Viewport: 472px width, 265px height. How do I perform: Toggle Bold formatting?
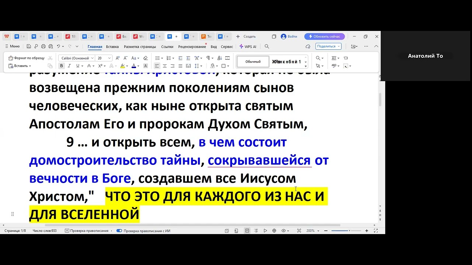62,66
